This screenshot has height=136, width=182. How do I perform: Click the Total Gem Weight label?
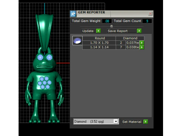click(x=86, y=21)
